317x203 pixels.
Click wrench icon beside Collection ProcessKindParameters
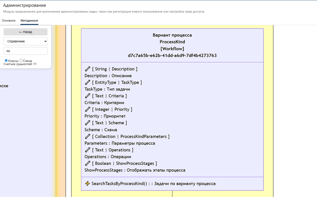coord(88,137)
